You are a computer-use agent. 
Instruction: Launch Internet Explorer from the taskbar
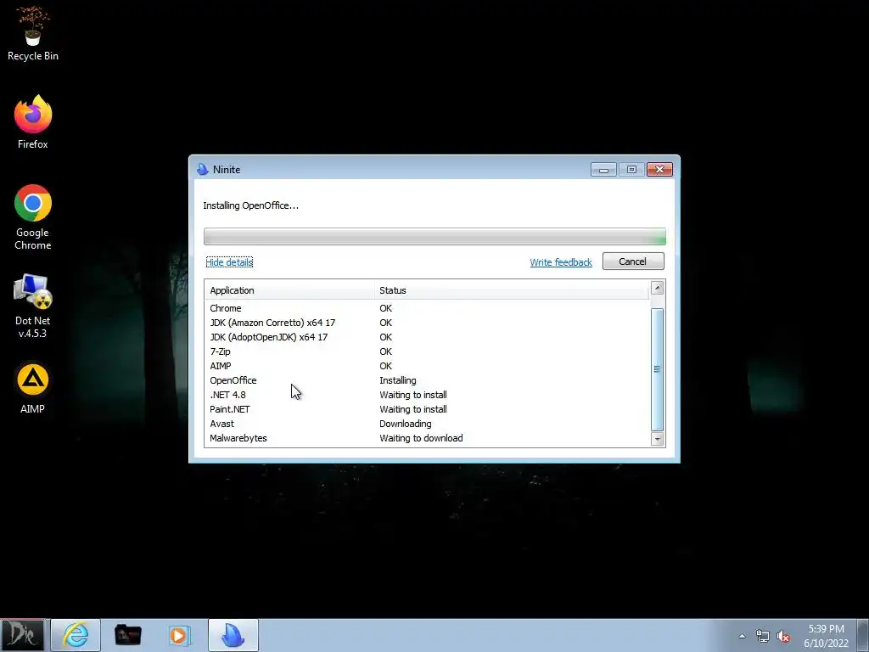[76, 635]
